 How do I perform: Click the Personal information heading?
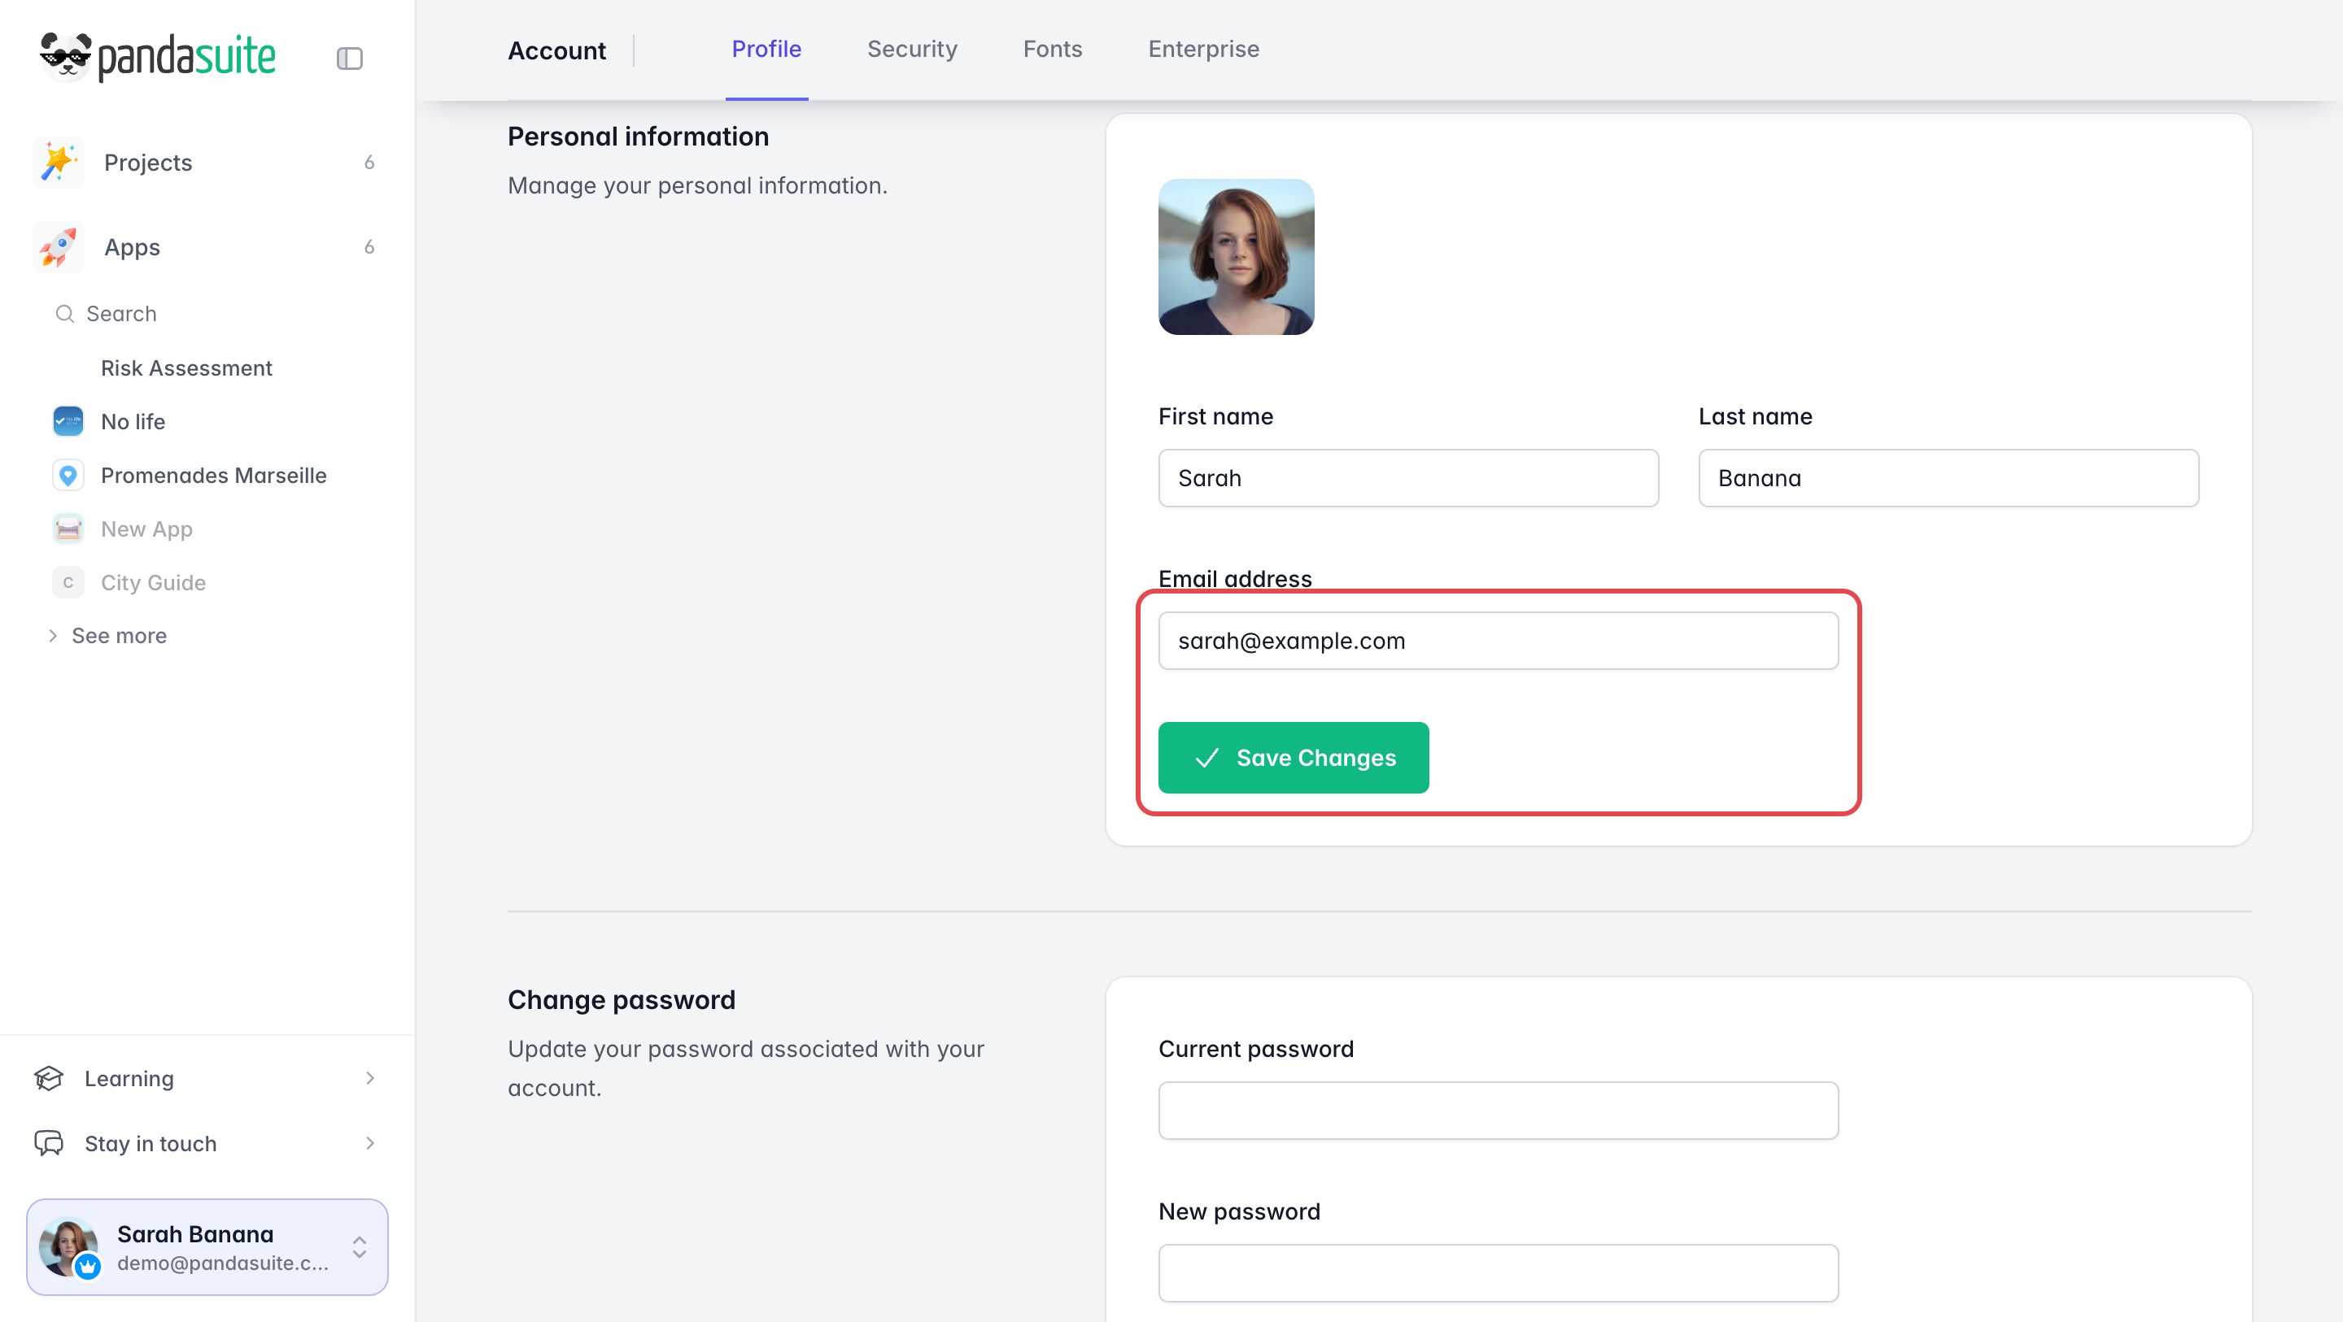(639, 137)
